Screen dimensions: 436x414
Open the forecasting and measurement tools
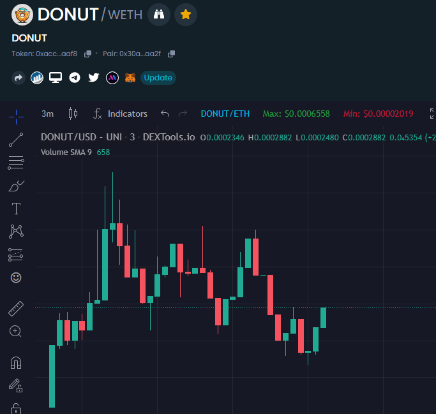15,255
